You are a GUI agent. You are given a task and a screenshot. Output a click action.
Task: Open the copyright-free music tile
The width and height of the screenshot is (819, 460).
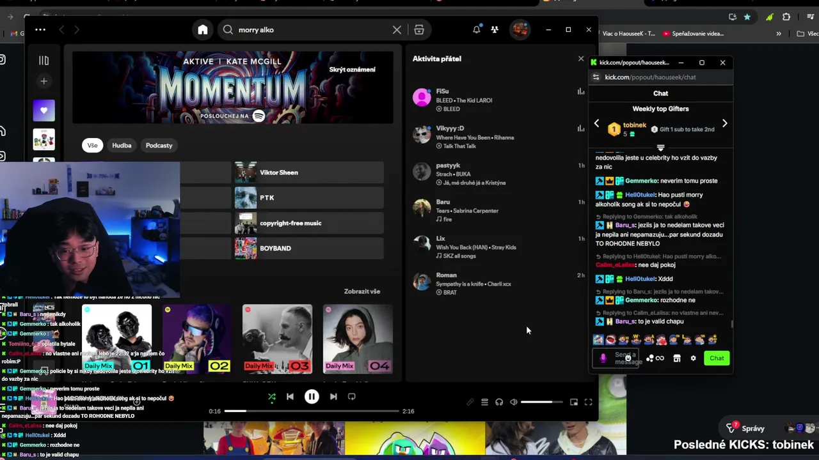[x=309, y=223]
